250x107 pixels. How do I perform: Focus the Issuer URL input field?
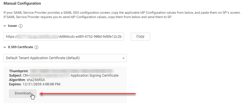point(64,37)
